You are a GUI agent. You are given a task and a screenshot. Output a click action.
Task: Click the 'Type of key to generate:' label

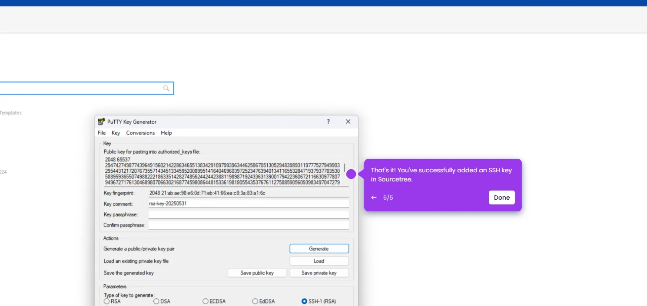(x=129, y=295)
